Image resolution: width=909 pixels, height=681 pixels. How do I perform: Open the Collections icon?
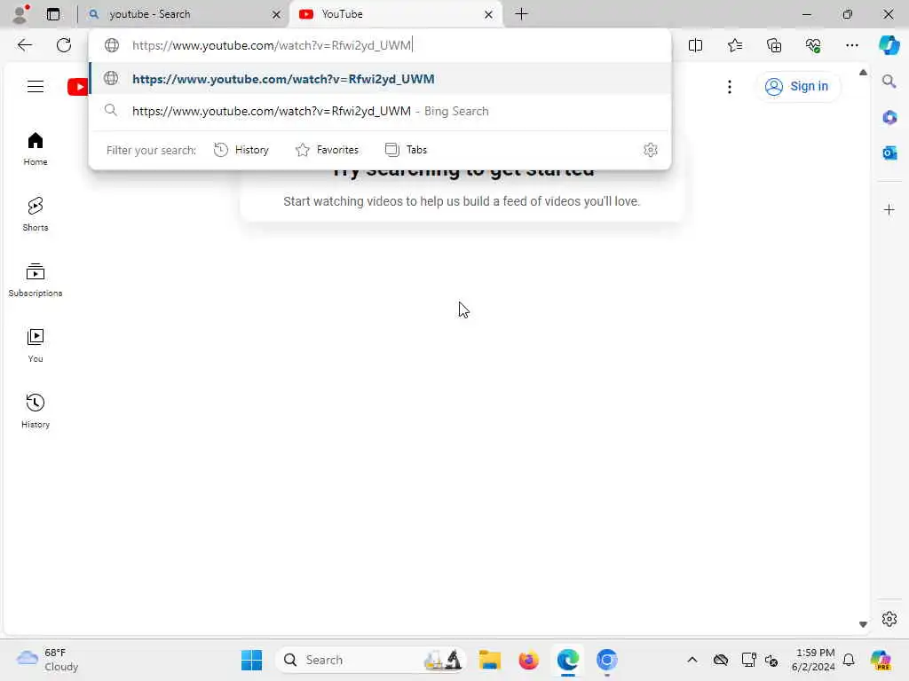click(774, 45)
